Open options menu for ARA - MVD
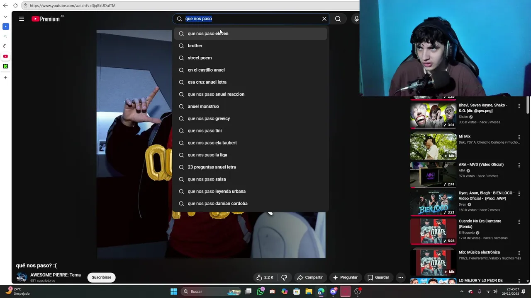 point(519,166)
